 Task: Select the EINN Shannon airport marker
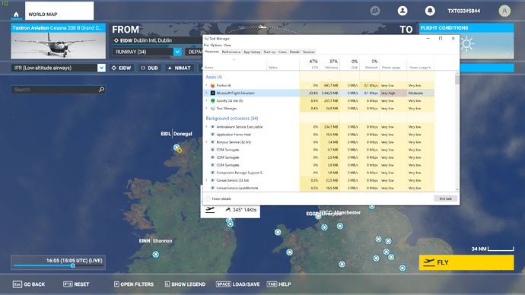click(x=156, y=255)
